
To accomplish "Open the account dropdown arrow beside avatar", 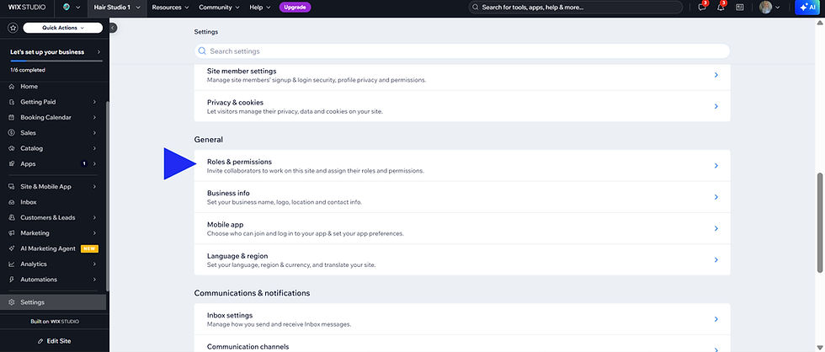I will point(778,8).
